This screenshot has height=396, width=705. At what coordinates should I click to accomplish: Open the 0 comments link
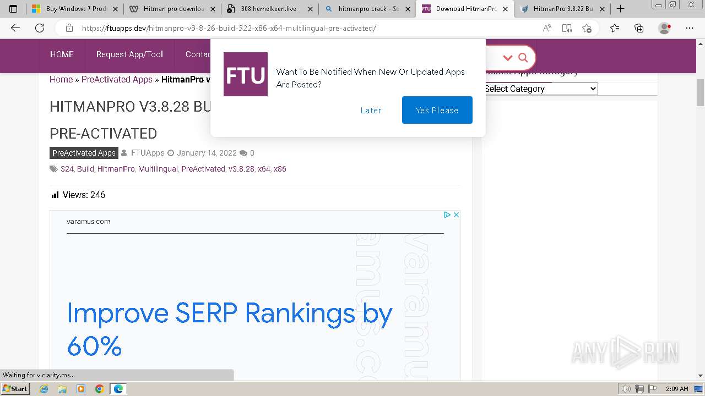(252, 153)
